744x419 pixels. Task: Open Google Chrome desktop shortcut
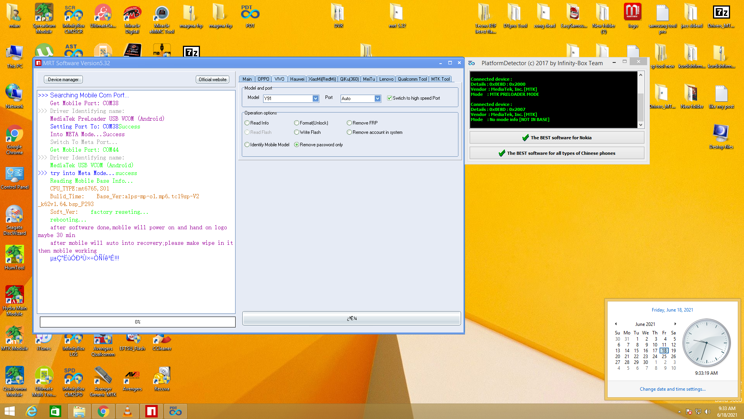(x=15, y=140)
